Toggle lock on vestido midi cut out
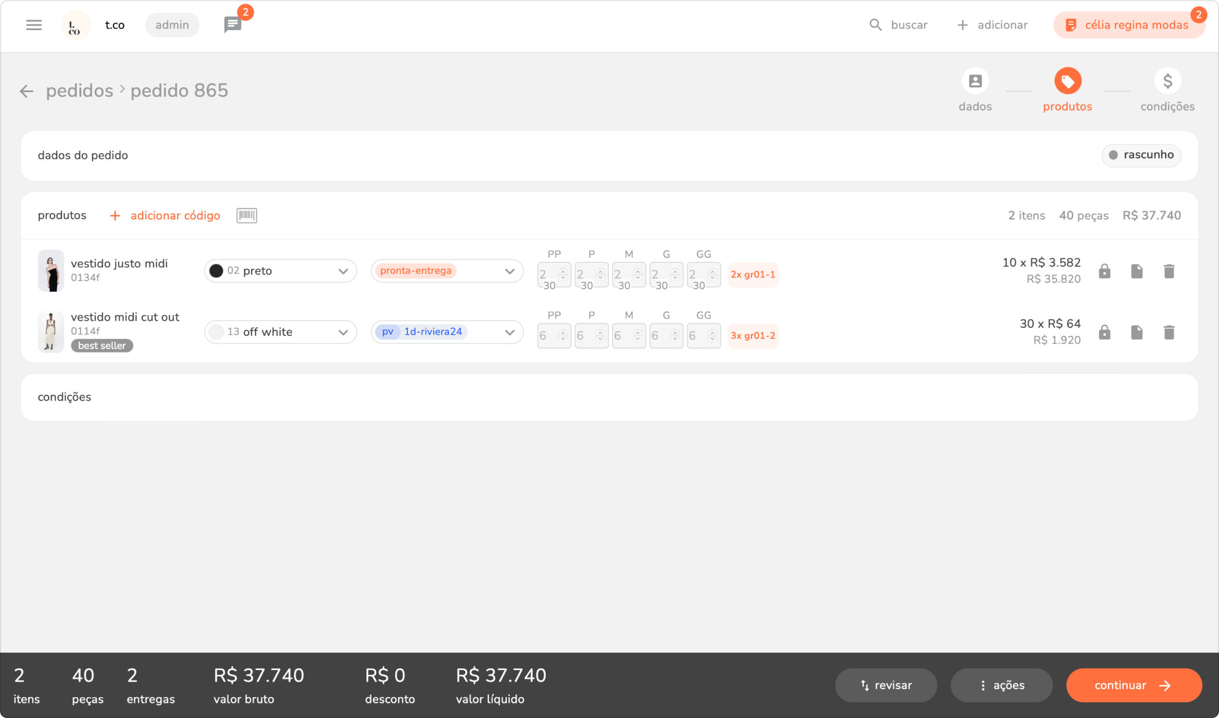The image size is (1219, 718). coord(1104,332)
